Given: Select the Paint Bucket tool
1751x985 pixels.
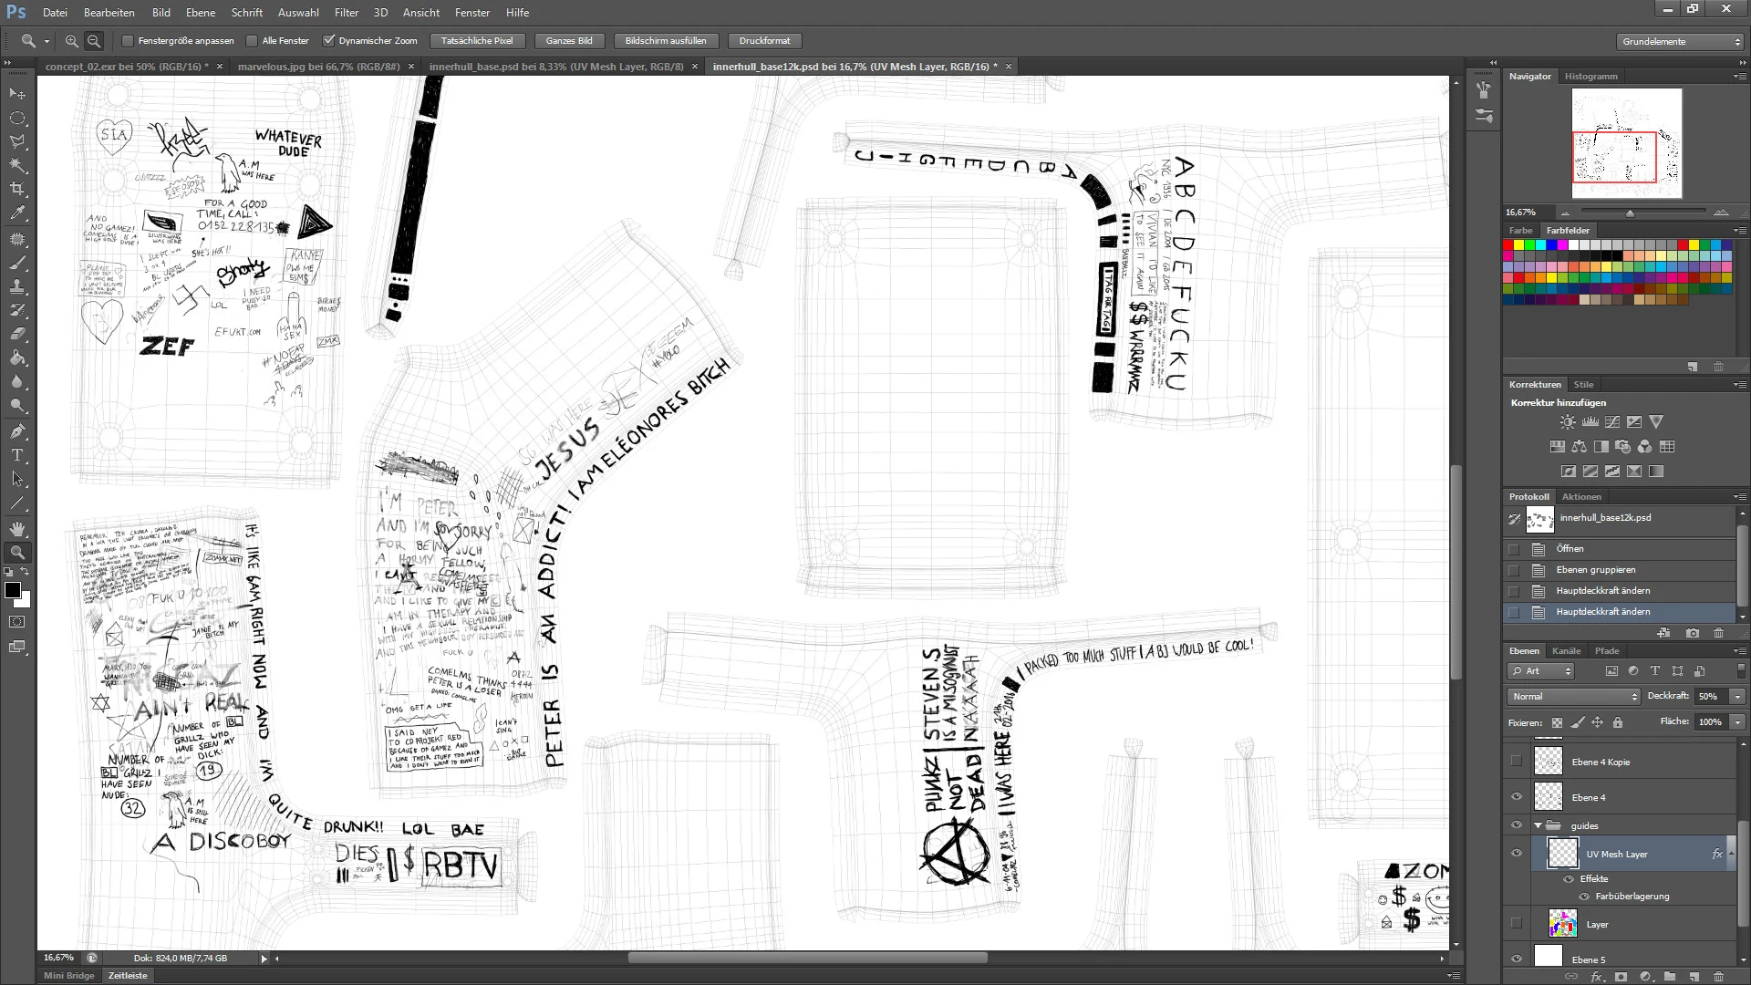Looking at the screenshot, I should coord(17,358).
